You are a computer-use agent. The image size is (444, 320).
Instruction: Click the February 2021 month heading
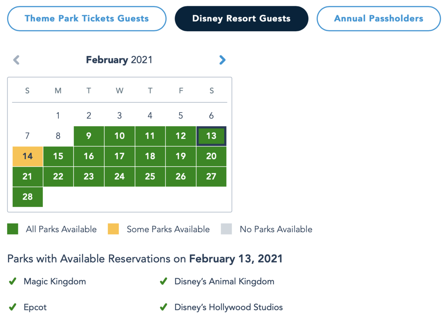coord(119,60)
